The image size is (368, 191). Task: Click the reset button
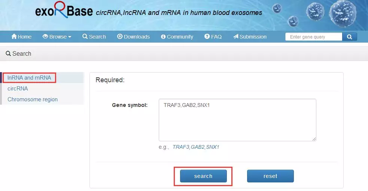[x=270, y=176]
